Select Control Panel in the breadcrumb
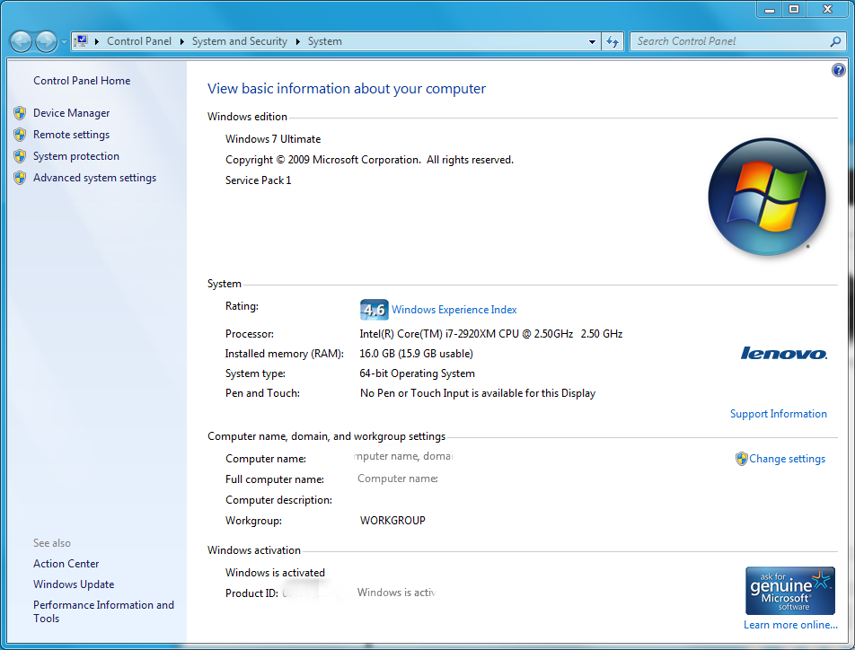Screen dimensions: 855x650 click(139, 41)
